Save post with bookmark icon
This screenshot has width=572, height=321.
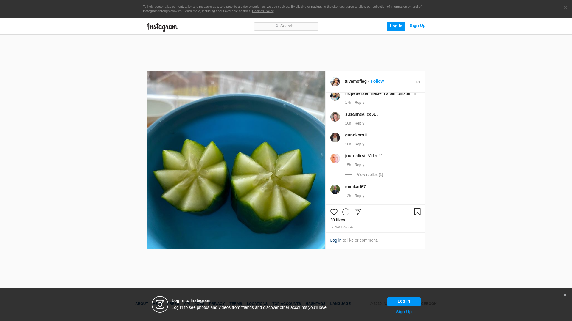417,212
